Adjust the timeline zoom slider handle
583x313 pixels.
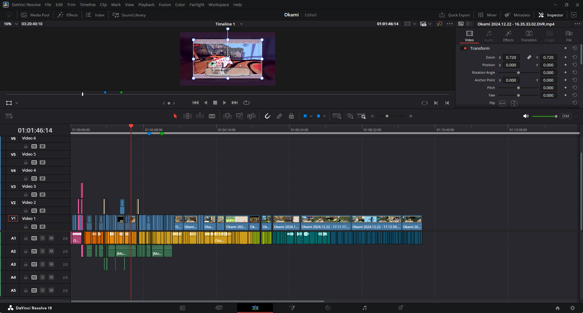pyautogui.click(x=387, y=116)
